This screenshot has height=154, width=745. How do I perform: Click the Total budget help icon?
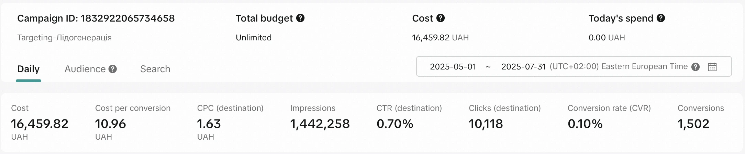[x=300, y=18]
